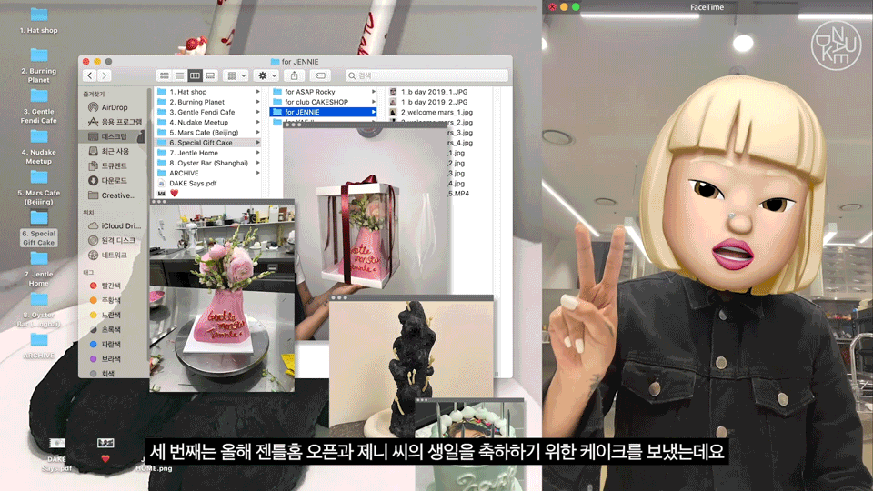Open 응용 프로그램 in the sidebar

point(115,122)
